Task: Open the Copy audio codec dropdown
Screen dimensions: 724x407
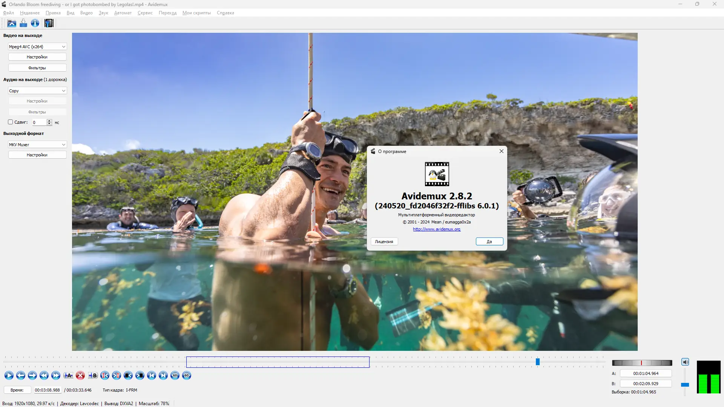Action: point(37,91)
